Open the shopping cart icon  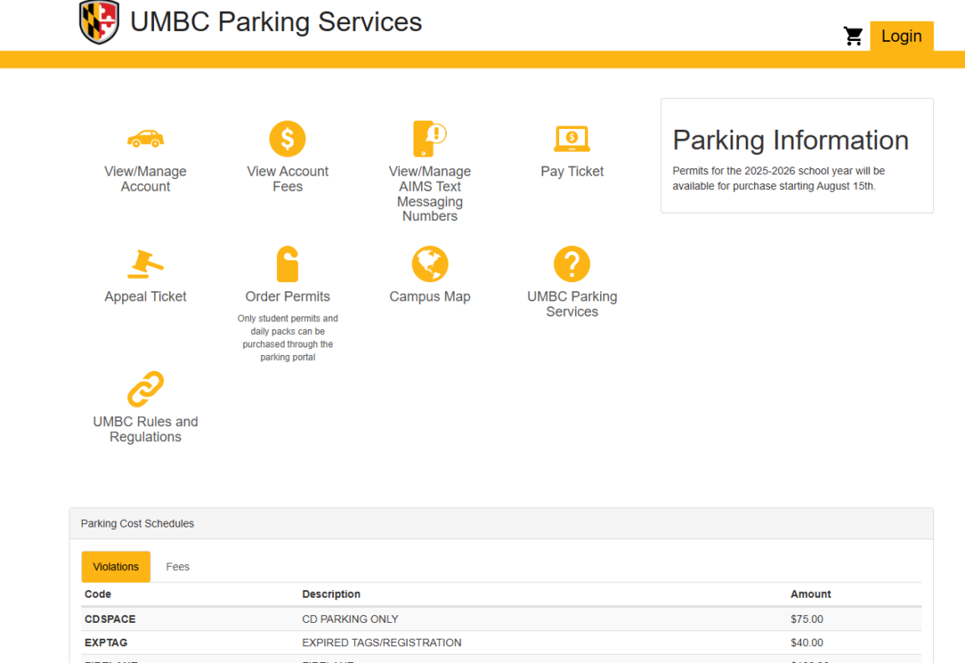pyautogui.click(x=853, y=36)
